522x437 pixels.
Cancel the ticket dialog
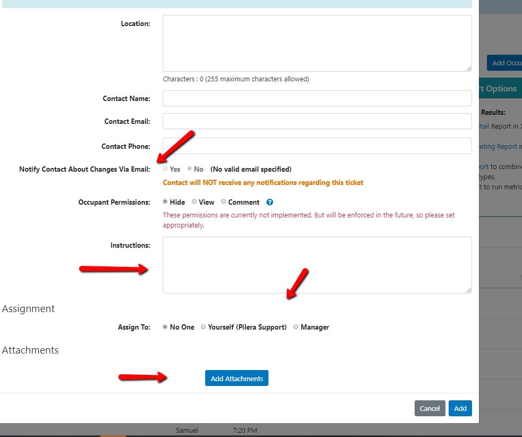click(x=430, y=408)
